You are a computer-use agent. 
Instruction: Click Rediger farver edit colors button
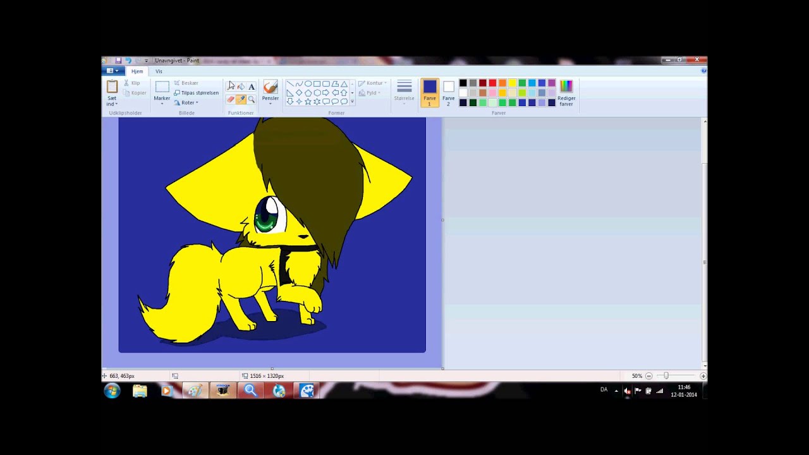pos(566,92)
